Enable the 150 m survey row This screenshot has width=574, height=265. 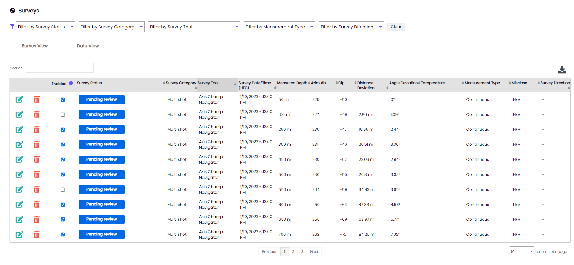(63, 114)
